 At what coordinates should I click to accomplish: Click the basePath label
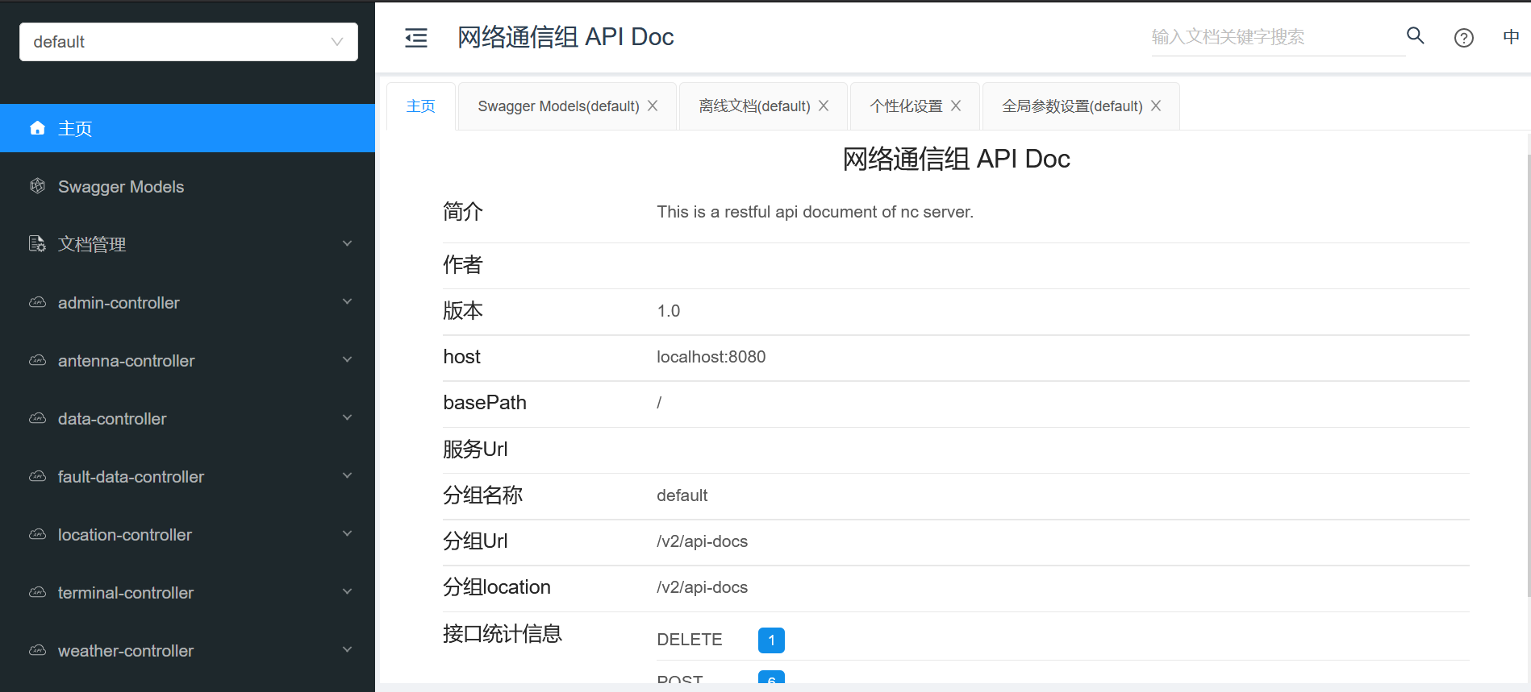pos(484,403)
